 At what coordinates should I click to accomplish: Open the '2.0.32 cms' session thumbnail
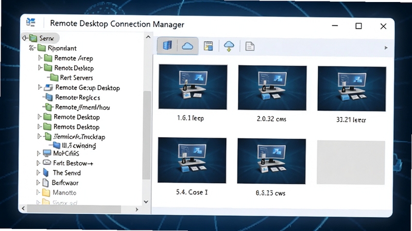point(272,88)
